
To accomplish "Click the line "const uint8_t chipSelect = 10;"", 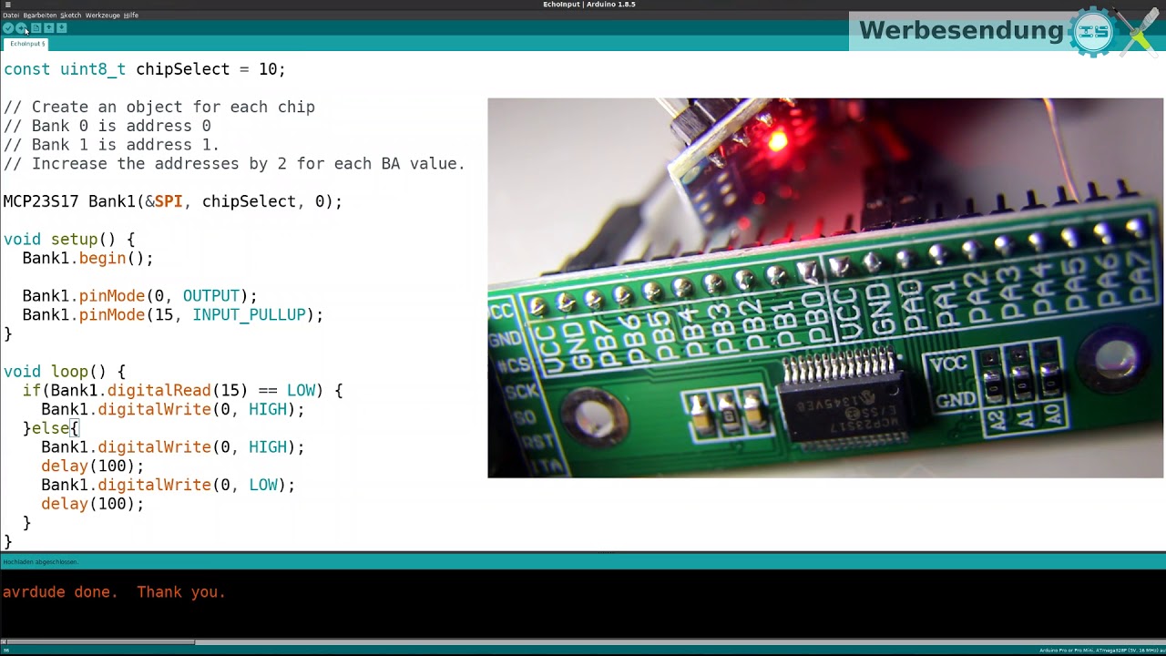I will 145,69.
